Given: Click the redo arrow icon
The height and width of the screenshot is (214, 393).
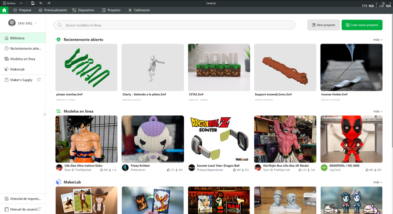Looking at the screenshot, I should coord(49,3).
